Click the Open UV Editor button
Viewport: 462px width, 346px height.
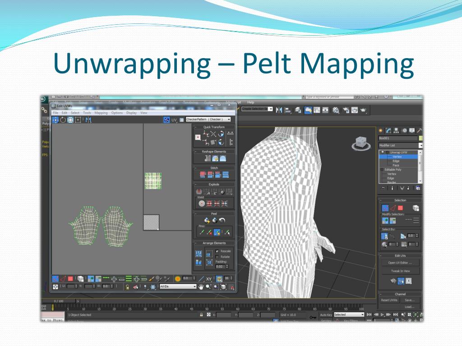pos(400,263)
